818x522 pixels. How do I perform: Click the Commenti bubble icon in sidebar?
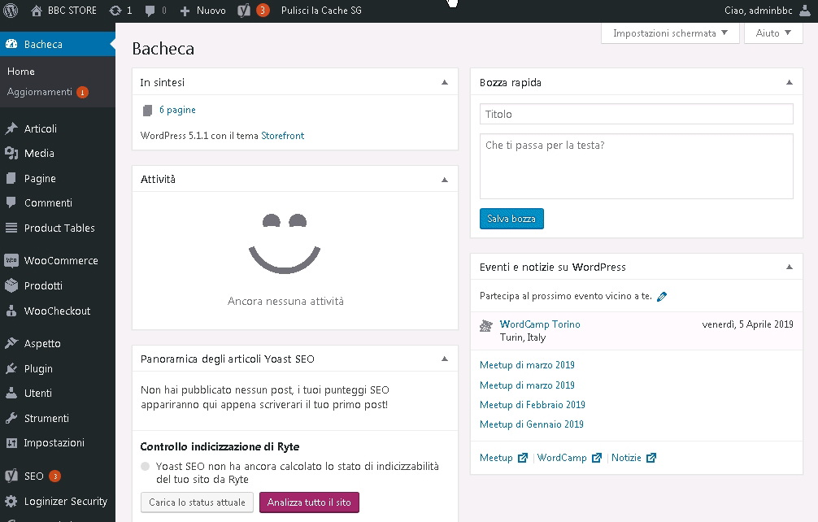(11, 202)
